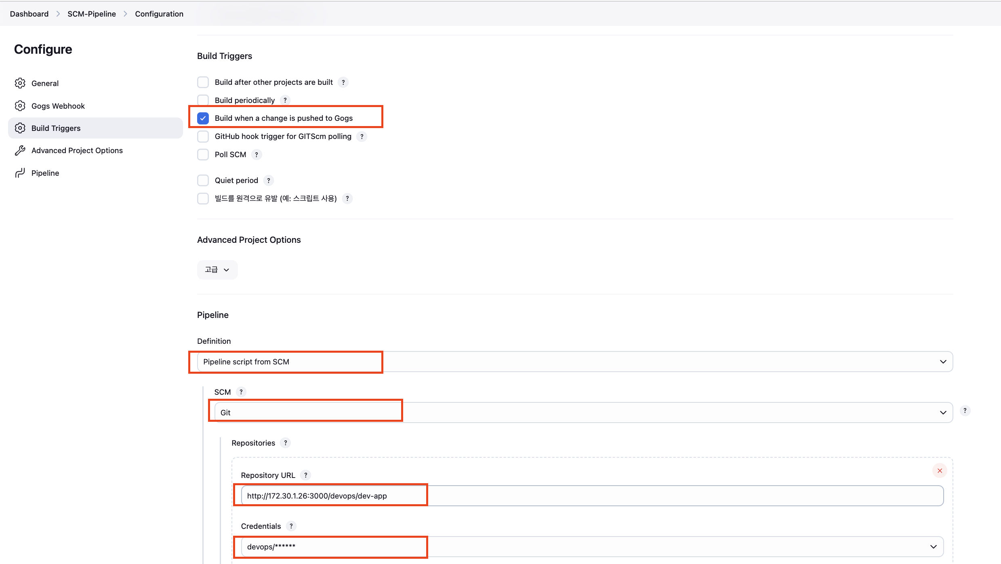This screenshot has height=564, width=1001.
Task: Uncheck Build when a change is pushed to Gogs
Action: pos(203,118)
